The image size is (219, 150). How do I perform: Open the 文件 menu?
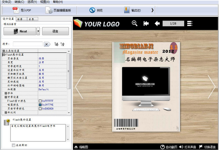tap(7, 2)
